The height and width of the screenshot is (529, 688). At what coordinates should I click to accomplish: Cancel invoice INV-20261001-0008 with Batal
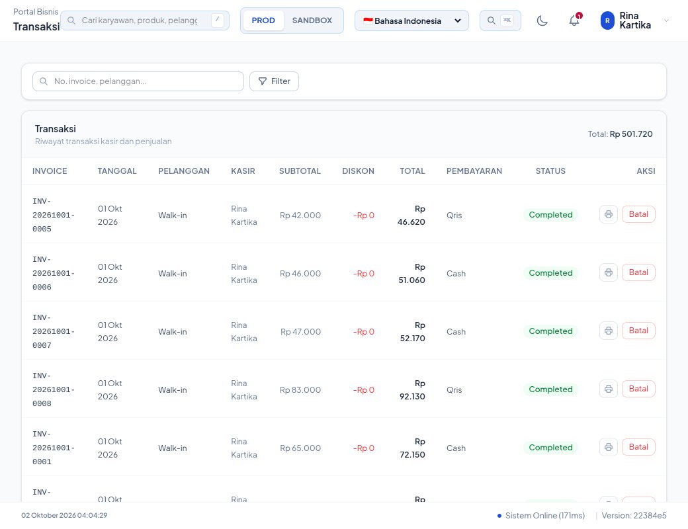pos(638,389)
